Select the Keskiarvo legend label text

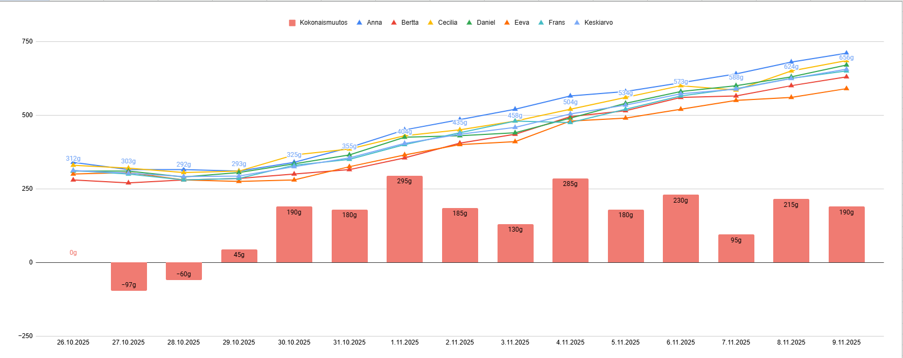[598, 23]
